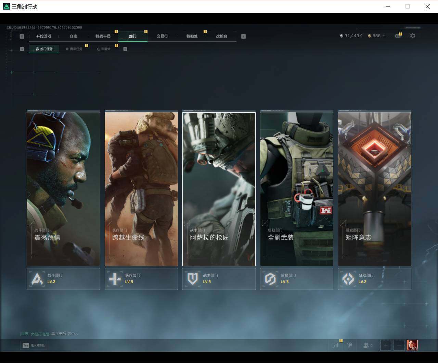Click the 研发部门 LV.2 level panel
Screen dimensions: 438x363
coord(375,279)
